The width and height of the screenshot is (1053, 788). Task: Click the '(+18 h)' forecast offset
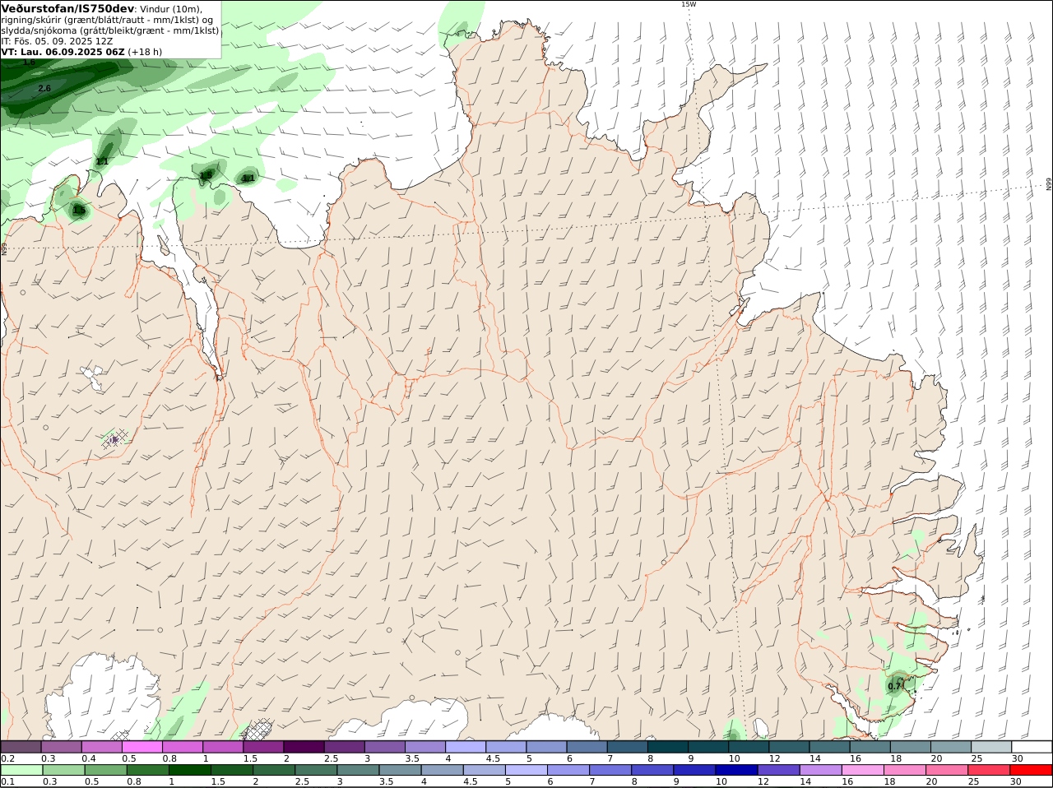[x=145, y=52]
